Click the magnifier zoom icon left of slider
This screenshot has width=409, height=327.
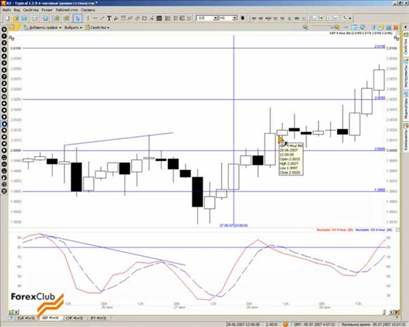click(305, 27)
